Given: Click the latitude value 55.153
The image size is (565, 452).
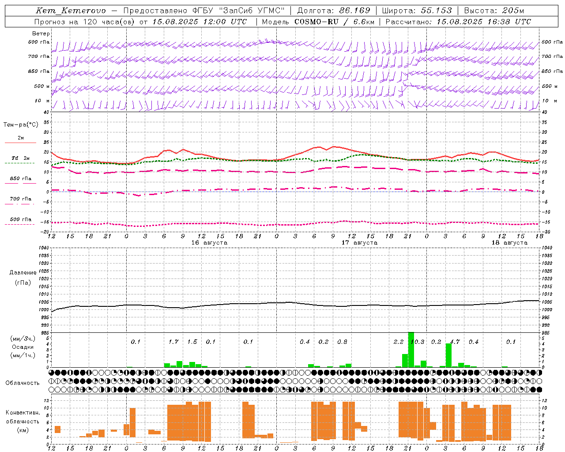Looking at the screenshot, I should pyautogui.click(x=436, y=11).
